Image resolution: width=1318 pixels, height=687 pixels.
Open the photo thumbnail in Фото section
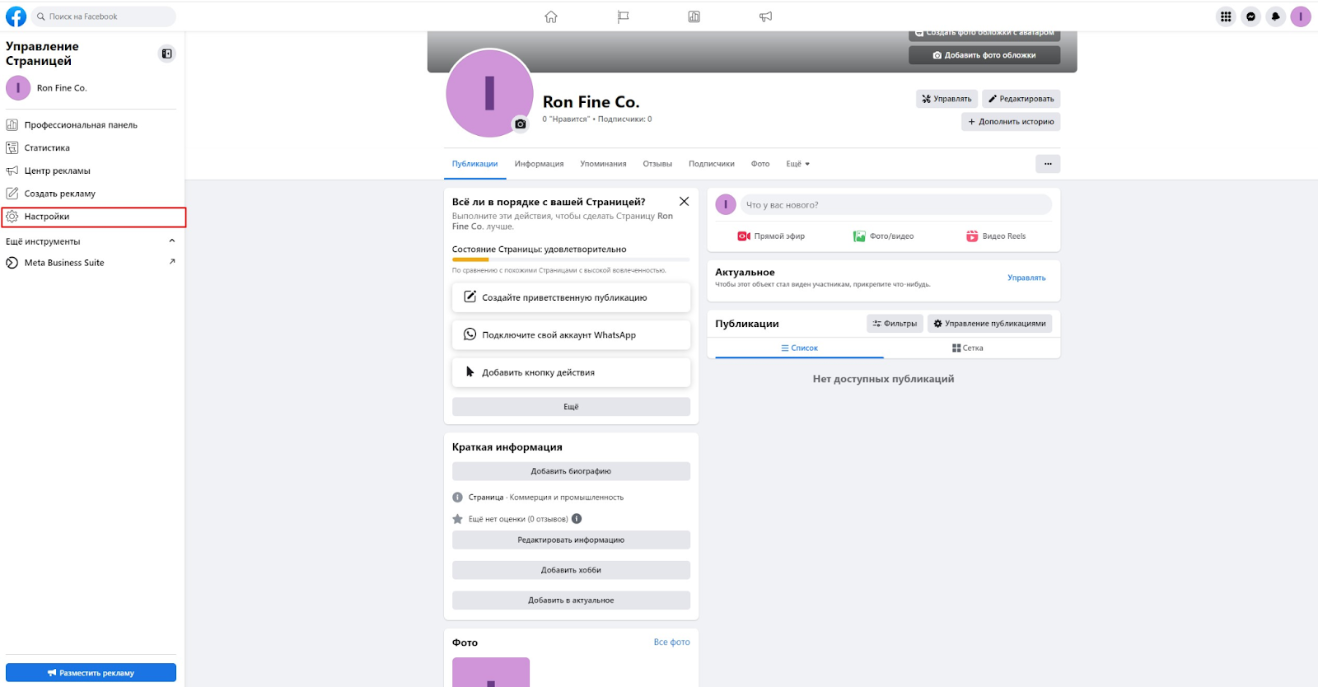(491, 672)
